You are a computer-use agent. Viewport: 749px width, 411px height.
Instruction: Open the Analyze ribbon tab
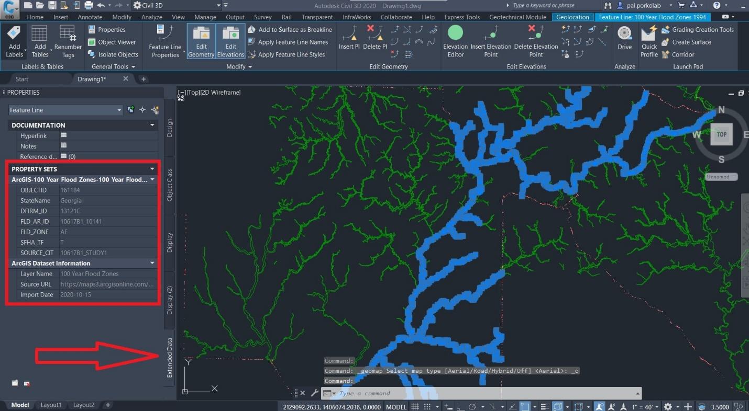[x=151, y=17]
